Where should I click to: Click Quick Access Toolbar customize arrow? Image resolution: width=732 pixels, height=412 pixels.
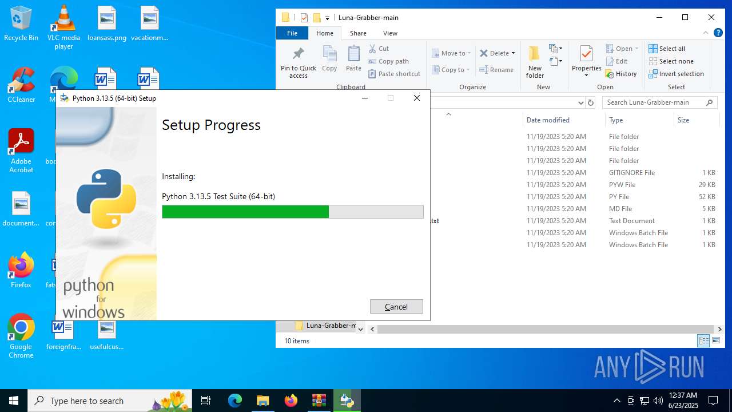[328, 18]
